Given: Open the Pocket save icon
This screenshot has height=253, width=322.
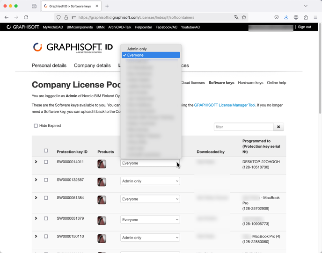Looking at the screenshot, I should coord(277,17).
